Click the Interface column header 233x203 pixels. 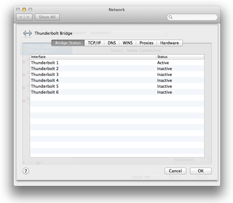(93, 57)
